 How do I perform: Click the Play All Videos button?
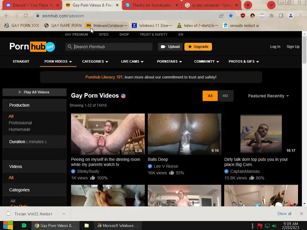coord(34,92)
